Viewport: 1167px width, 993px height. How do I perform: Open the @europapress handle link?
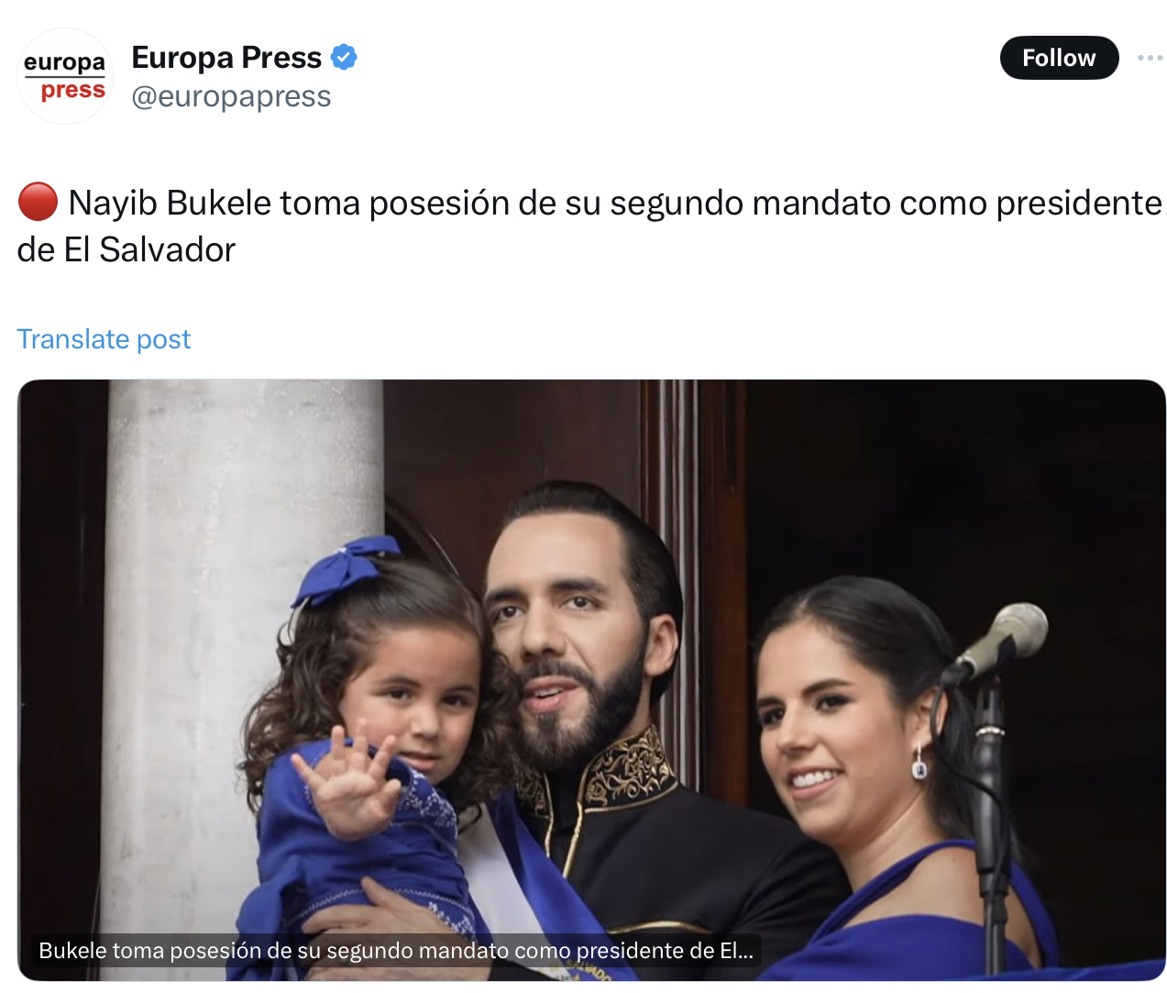[x=231, y=96]
